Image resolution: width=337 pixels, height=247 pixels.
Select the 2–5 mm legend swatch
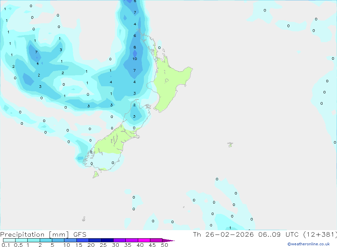coord(46,240)
